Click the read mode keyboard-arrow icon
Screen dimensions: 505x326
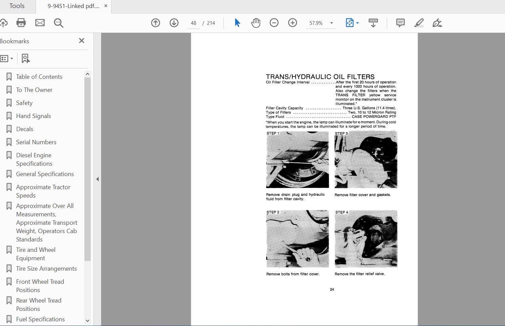coord(373,23)
